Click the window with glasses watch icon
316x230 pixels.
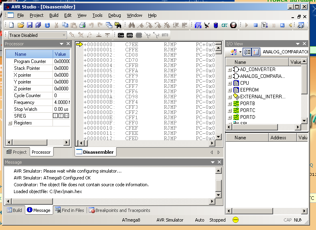point(301,25)
